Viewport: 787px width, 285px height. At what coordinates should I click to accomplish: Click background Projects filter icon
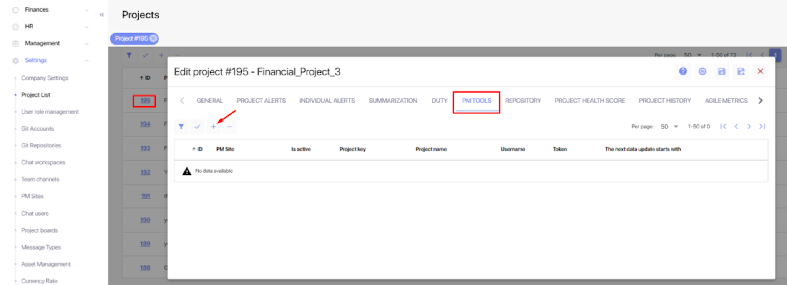[x=129, y=55]
